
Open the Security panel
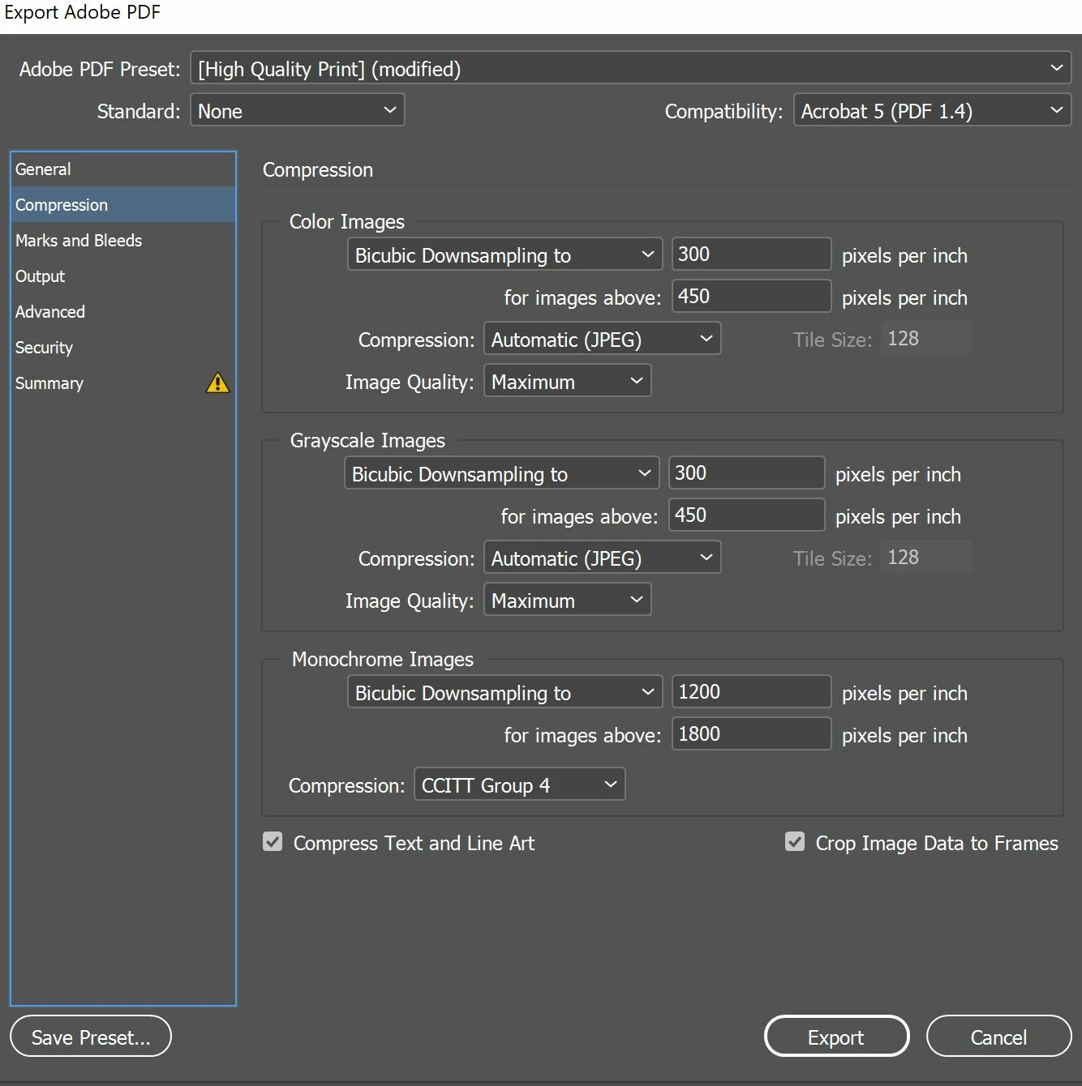[123, 348]
